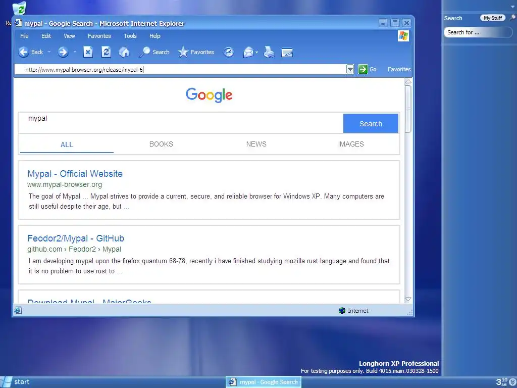
Task: Print the page with the printer icon
Action: [269, 52]
